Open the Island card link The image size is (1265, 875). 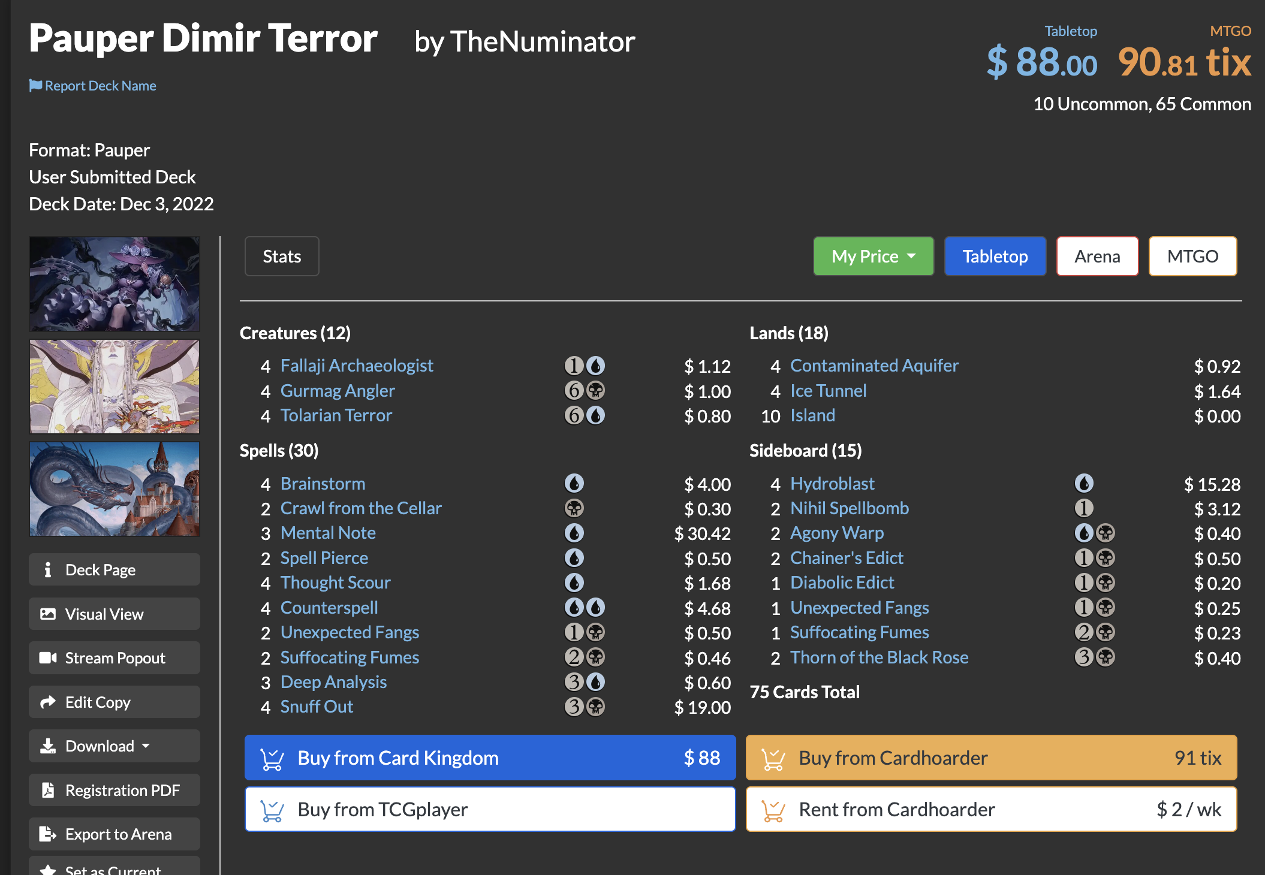click(x=812, y=415)
